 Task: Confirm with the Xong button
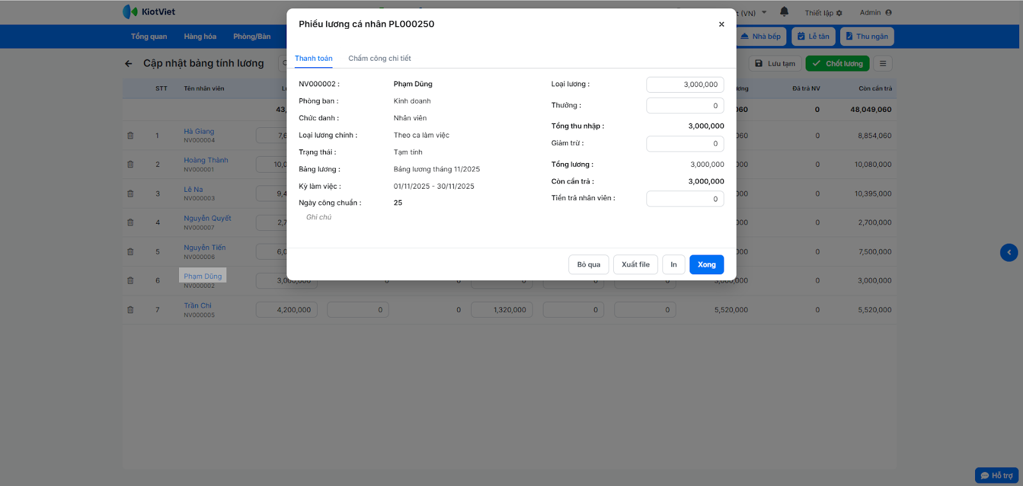pos(707,265)
